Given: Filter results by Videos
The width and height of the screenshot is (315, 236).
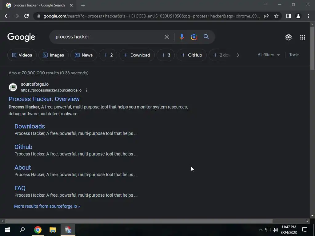Looking at the screenshot, I should point(22,55).
